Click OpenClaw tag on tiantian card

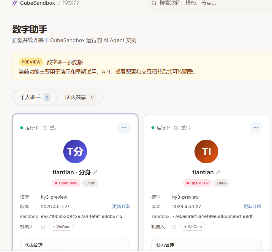[197, 183]
